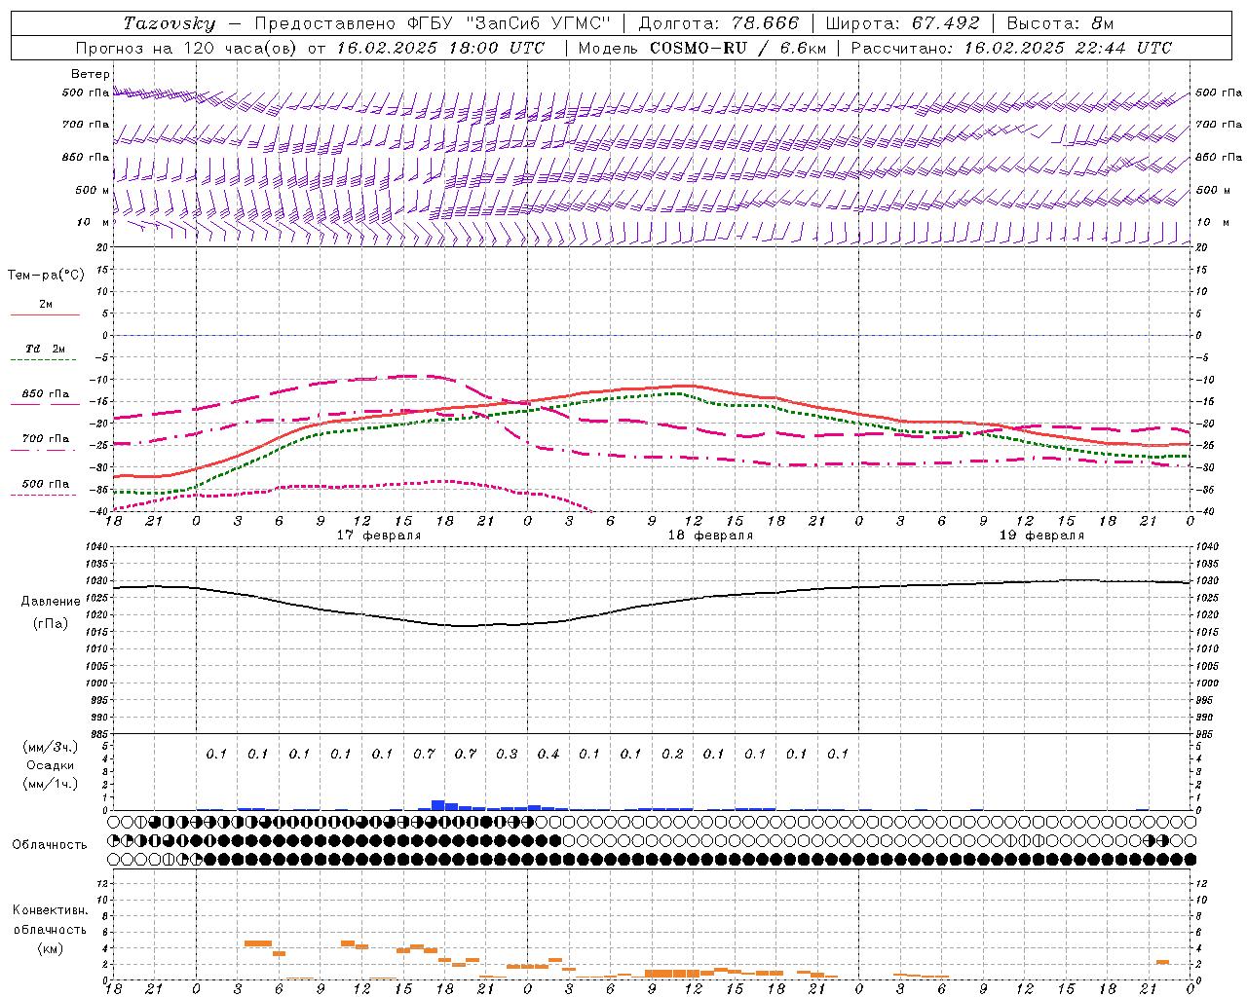Click the "Облачность" cloud cover label
Screen dimensions: 1247x997
(x=50, y=845)
